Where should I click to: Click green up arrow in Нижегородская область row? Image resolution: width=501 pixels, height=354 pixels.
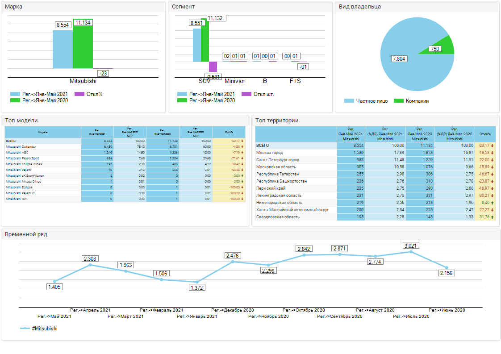click(492, 203)
